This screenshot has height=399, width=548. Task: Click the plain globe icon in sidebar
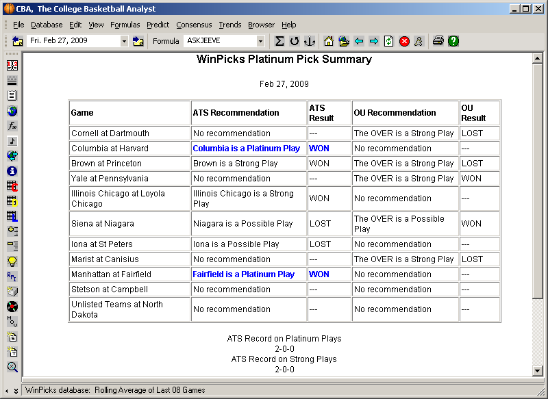(12, 111)
